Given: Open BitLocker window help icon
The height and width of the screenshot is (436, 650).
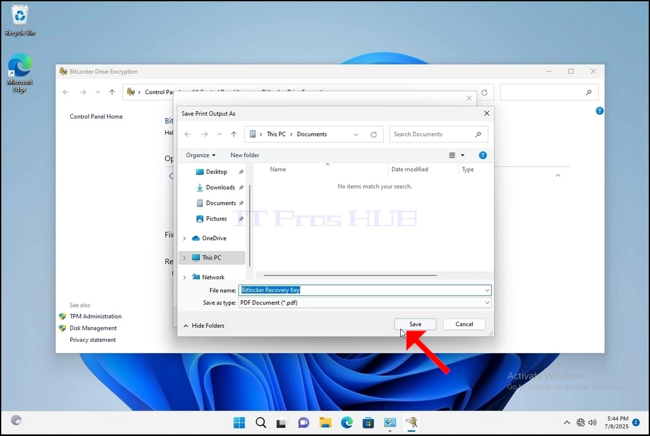Looking at the screenshot, I should coord(599,111).
